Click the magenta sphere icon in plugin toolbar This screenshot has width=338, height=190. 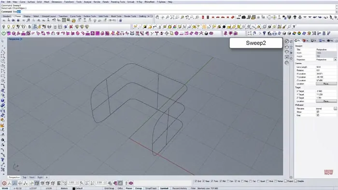click(177, 33)
